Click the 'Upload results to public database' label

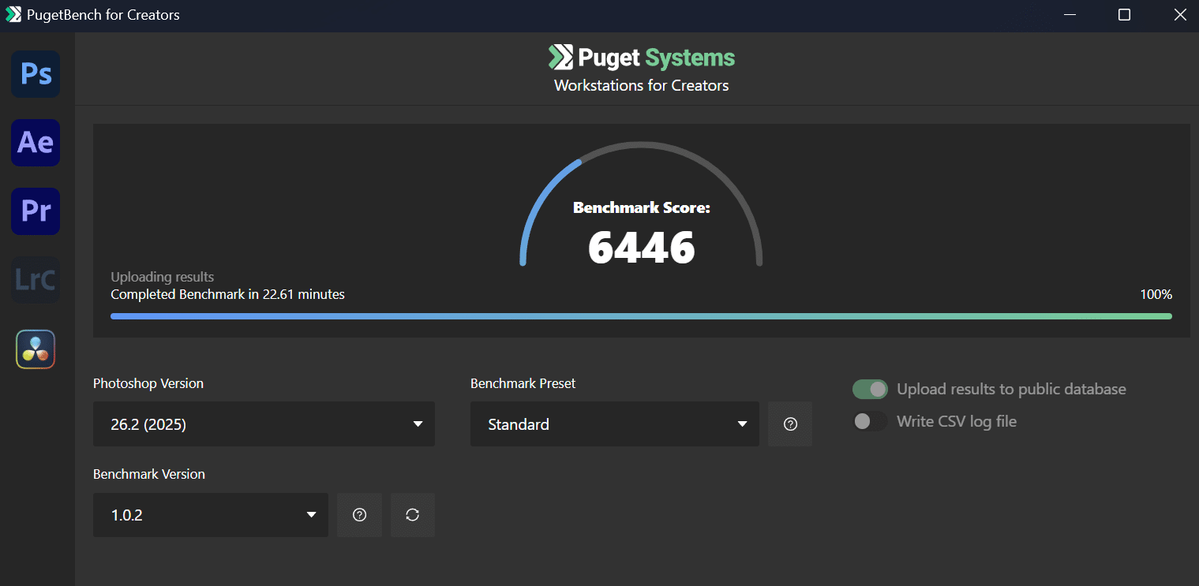[x=1011, y=389]
